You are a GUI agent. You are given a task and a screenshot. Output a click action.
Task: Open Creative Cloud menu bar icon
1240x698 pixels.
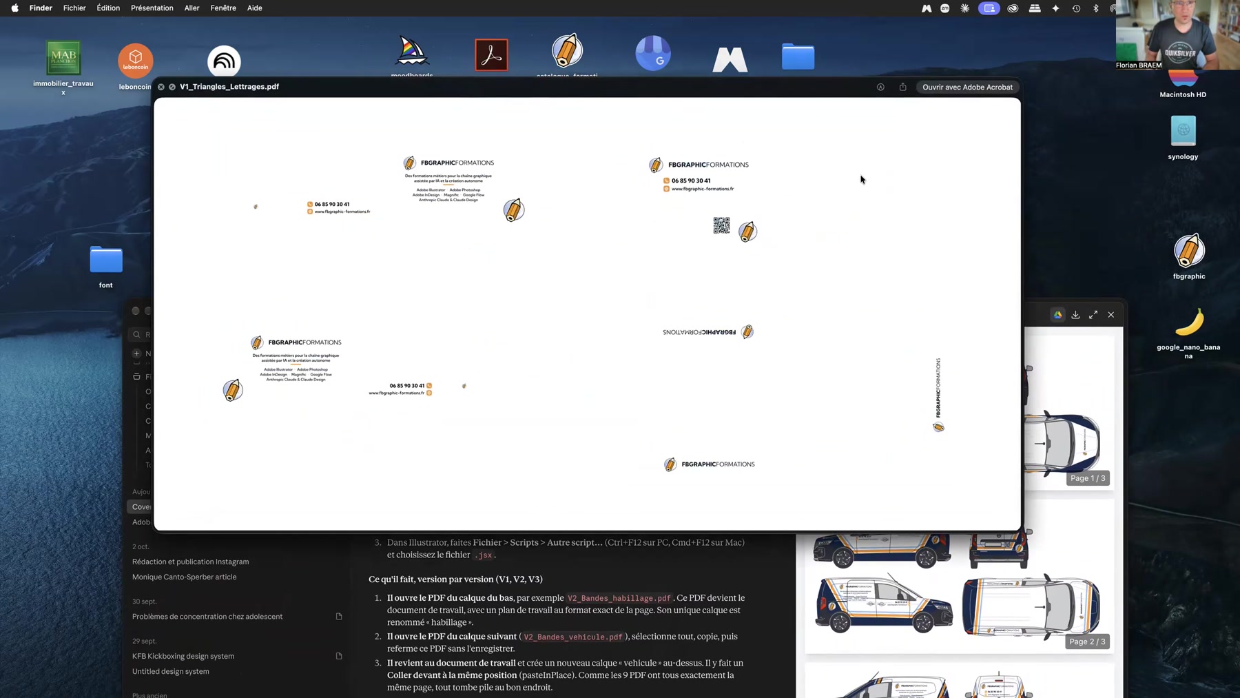click(1013, 8)
